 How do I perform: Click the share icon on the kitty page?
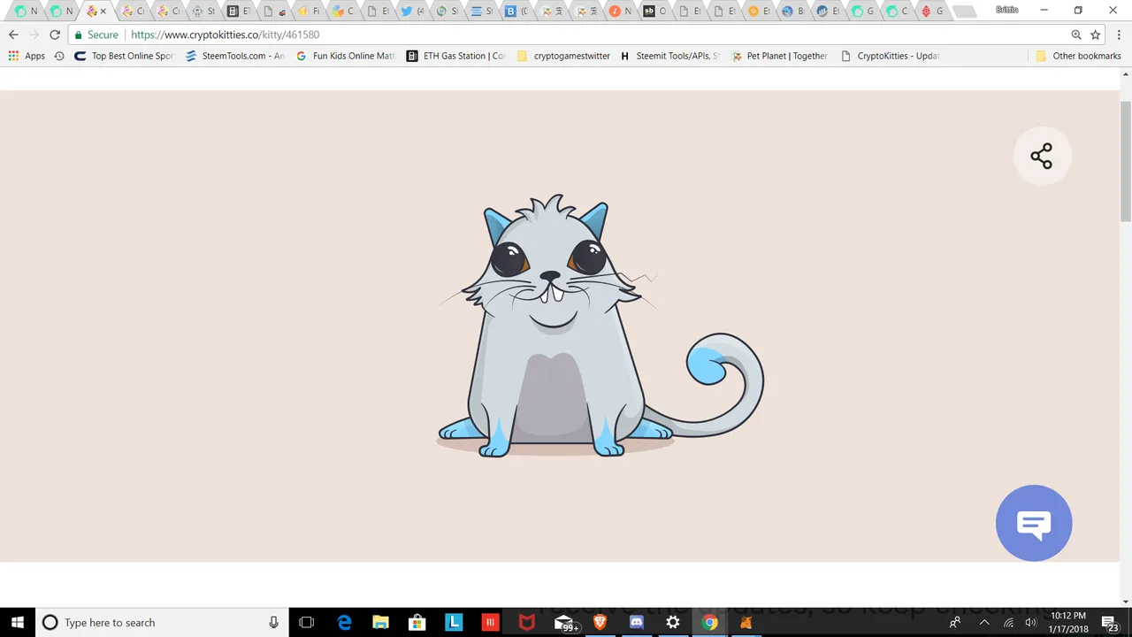pos(1041,157)
